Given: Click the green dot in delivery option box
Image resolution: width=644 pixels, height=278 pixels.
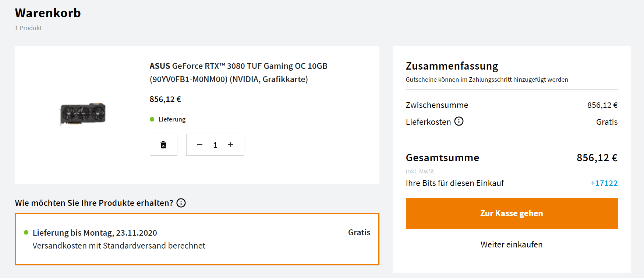Looking at the screenshot, I should [x=26, y=232].
